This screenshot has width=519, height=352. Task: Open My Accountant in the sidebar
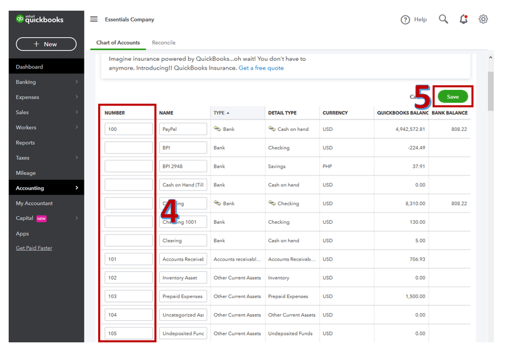pos(46,204)
